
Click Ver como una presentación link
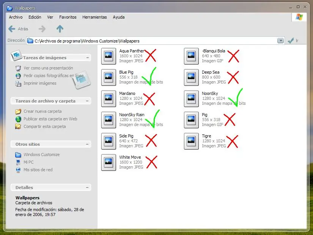point(48,68)
